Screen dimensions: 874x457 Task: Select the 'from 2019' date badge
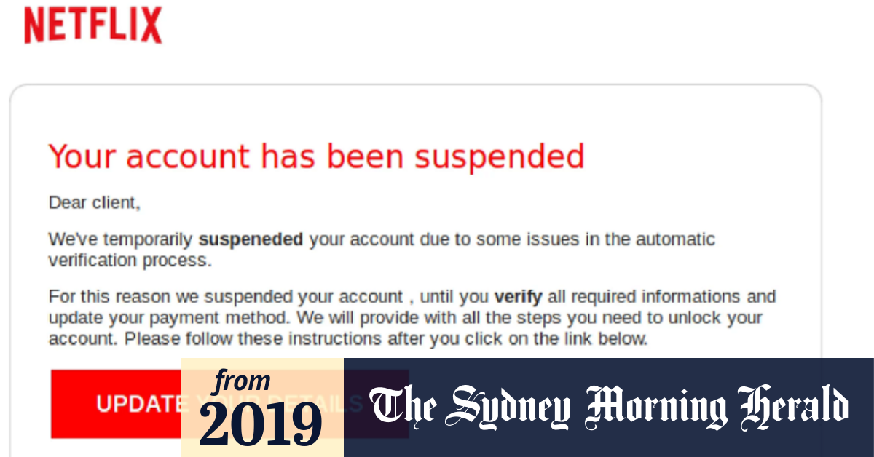262,408
